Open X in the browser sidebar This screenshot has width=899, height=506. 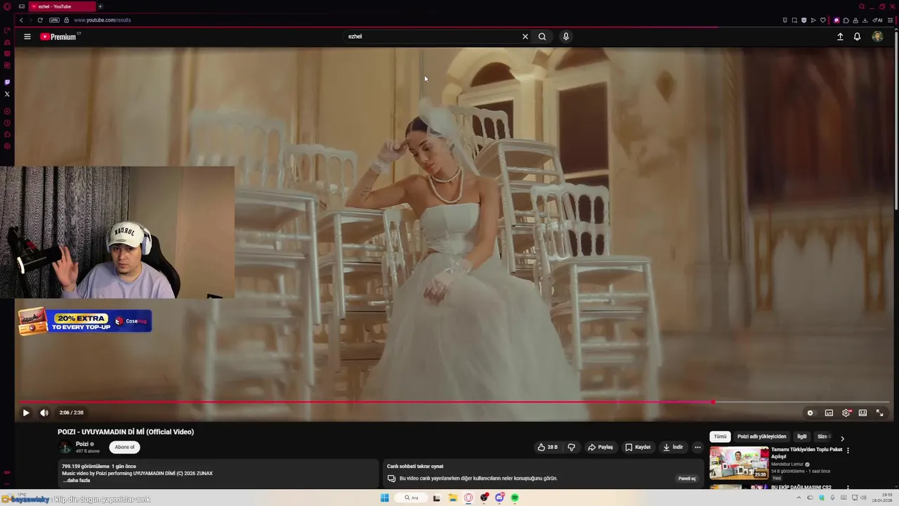tap(7, 93)
